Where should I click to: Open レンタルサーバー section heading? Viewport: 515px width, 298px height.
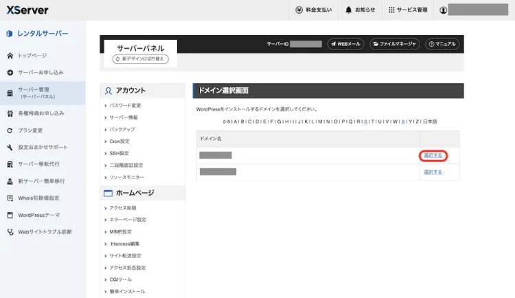pyautogui.click(x=43, y=34)
